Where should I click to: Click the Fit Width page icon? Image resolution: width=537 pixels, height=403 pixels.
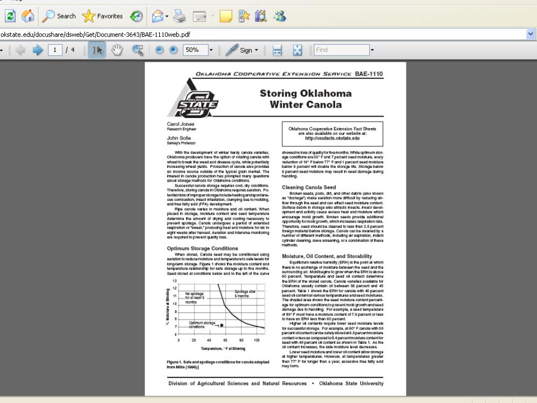277,50
